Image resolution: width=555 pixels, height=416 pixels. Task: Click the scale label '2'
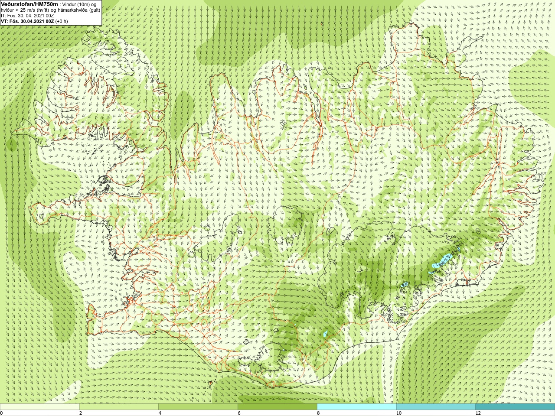(x=81, y=413)
